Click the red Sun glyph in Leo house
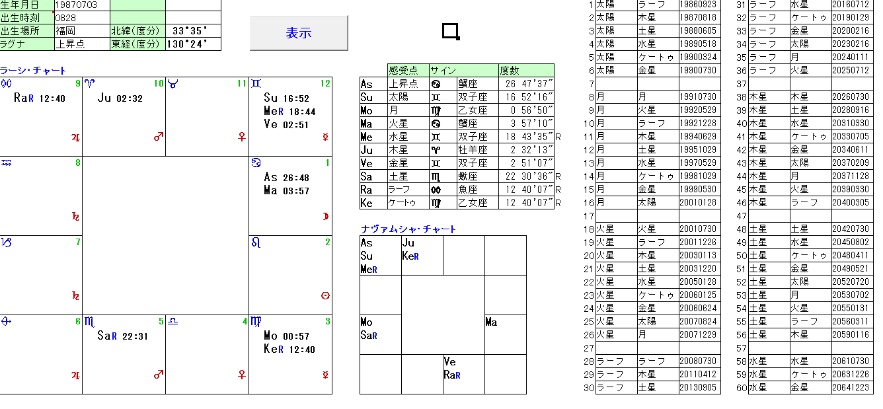 point(325,295)
